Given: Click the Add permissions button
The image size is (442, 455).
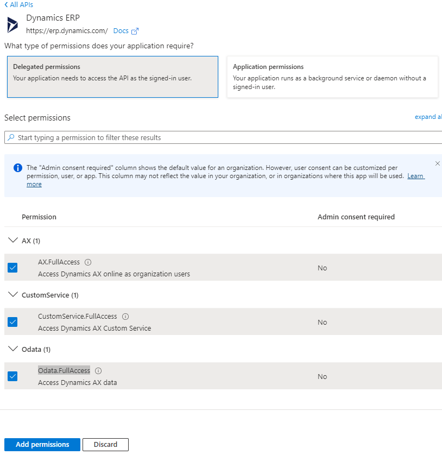Looking at the screenshot, I should click(42, 445).
